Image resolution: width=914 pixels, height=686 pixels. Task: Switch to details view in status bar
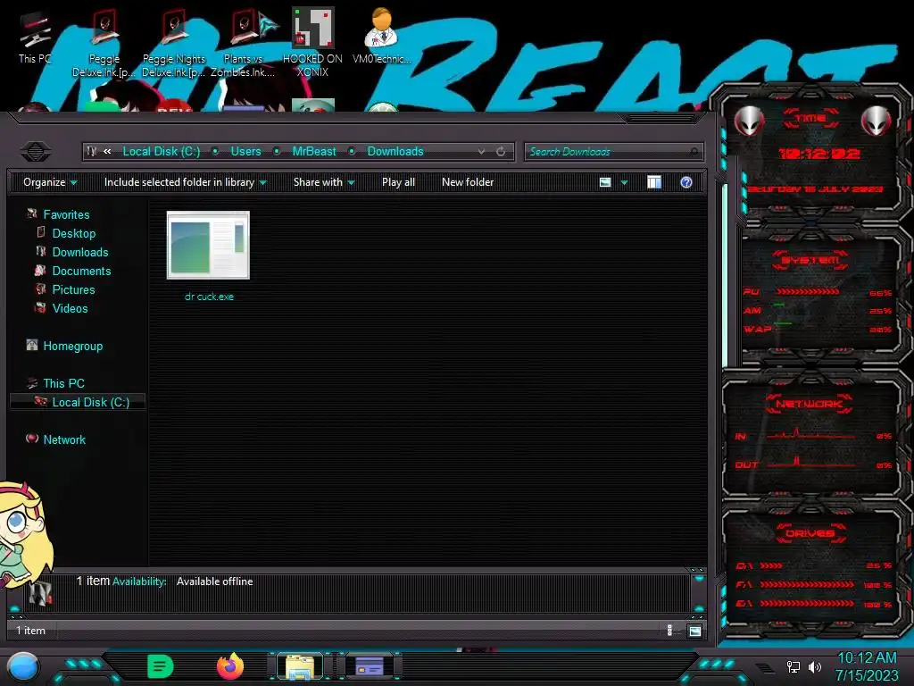click(x=669, y=630)
